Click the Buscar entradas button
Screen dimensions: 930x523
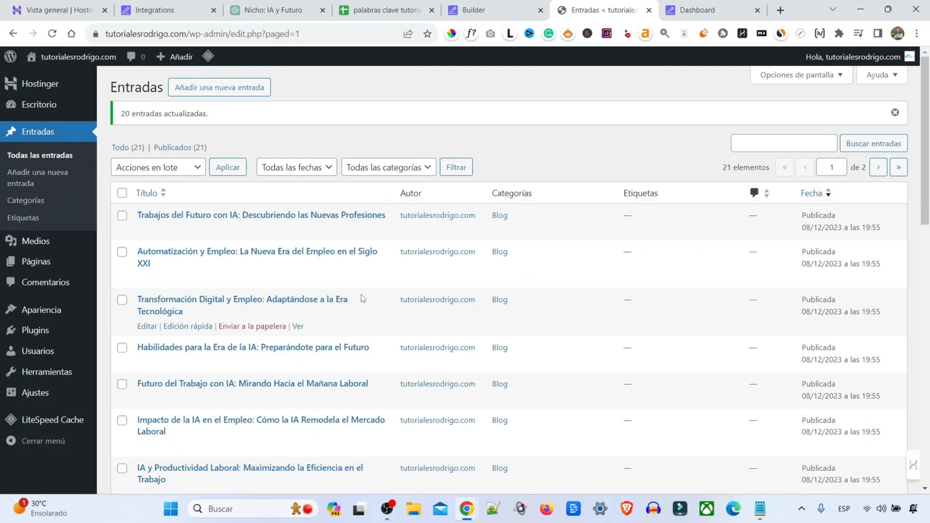(873, 143)
